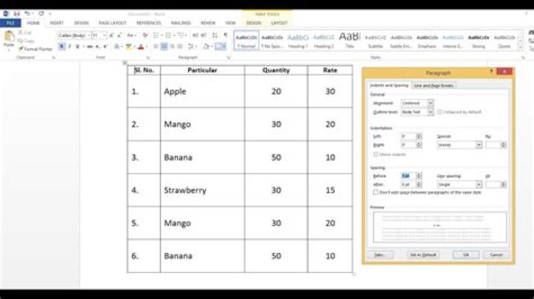Click the Align Left icon in ribbon
The height and width of the screenshot is (299, 534).
click(156, 46)
